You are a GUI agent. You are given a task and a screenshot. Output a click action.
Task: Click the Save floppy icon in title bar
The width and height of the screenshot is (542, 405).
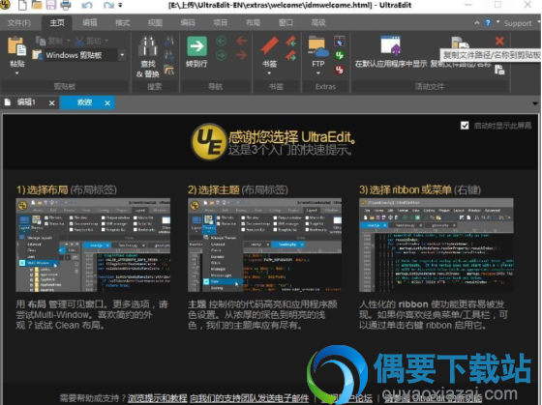tap(50, 5)
